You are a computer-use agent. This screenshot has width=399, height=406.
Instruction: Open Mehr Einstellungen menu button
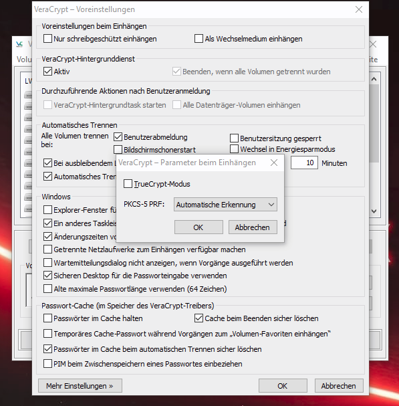80,386
